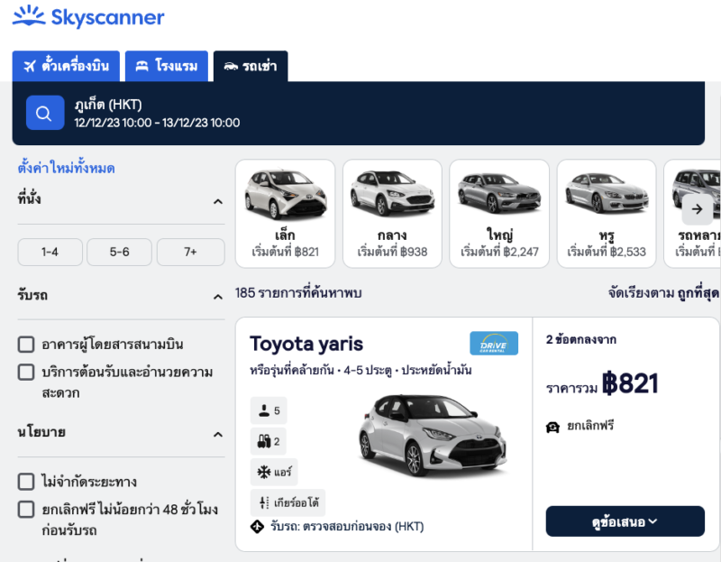The image size is (721, 562).
Task: Collapse the นโยบาย policy filter section
Action: (x=218, y=435)
